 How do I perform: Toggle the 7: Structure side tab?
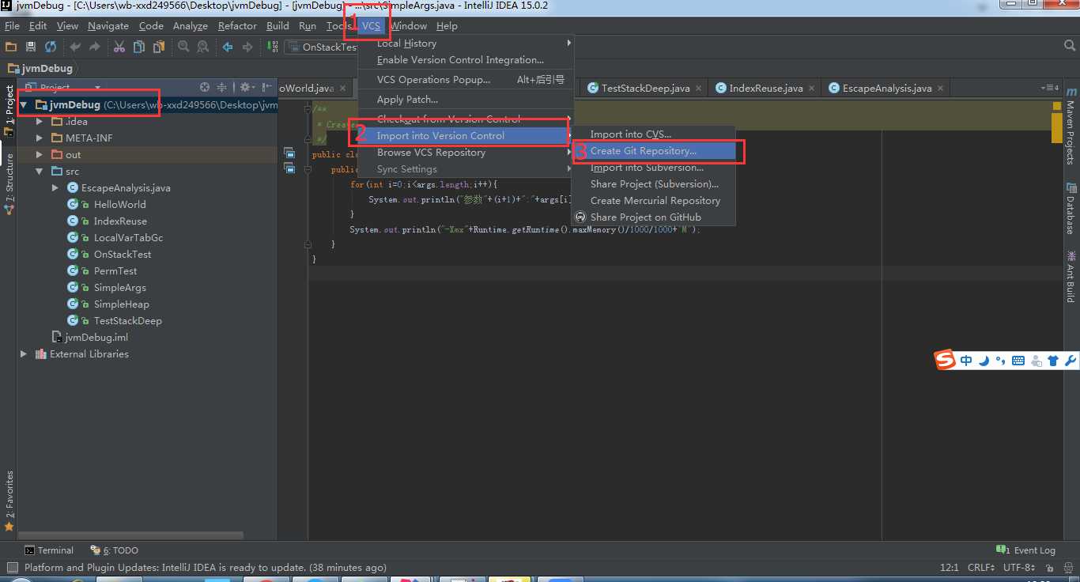pyautogui.click(x=9, y=183)
